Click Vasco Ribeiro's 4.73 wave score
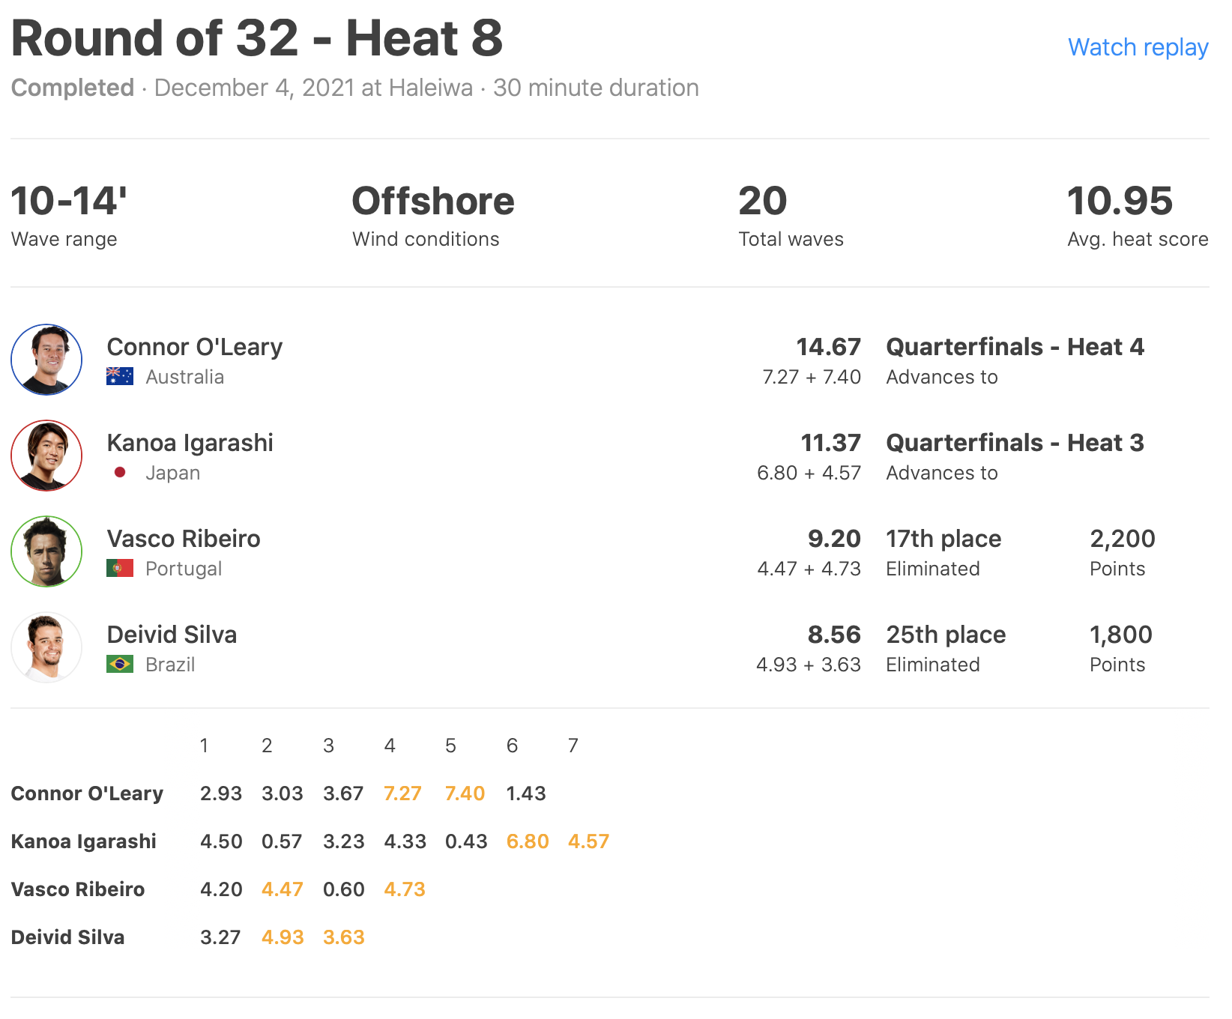 [405, 889]
